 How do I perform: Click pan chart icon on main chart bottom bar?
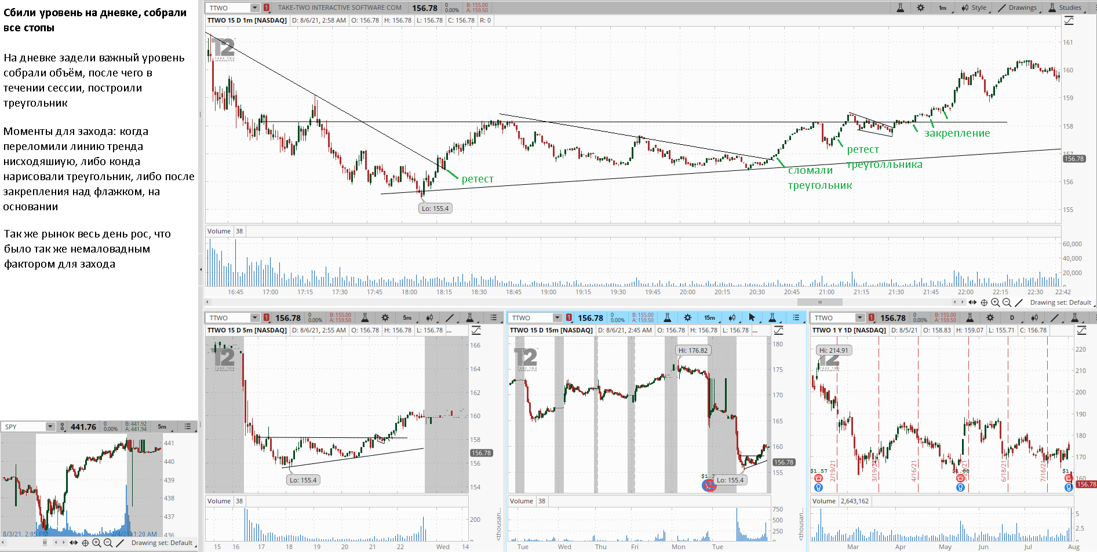[972, 302]
